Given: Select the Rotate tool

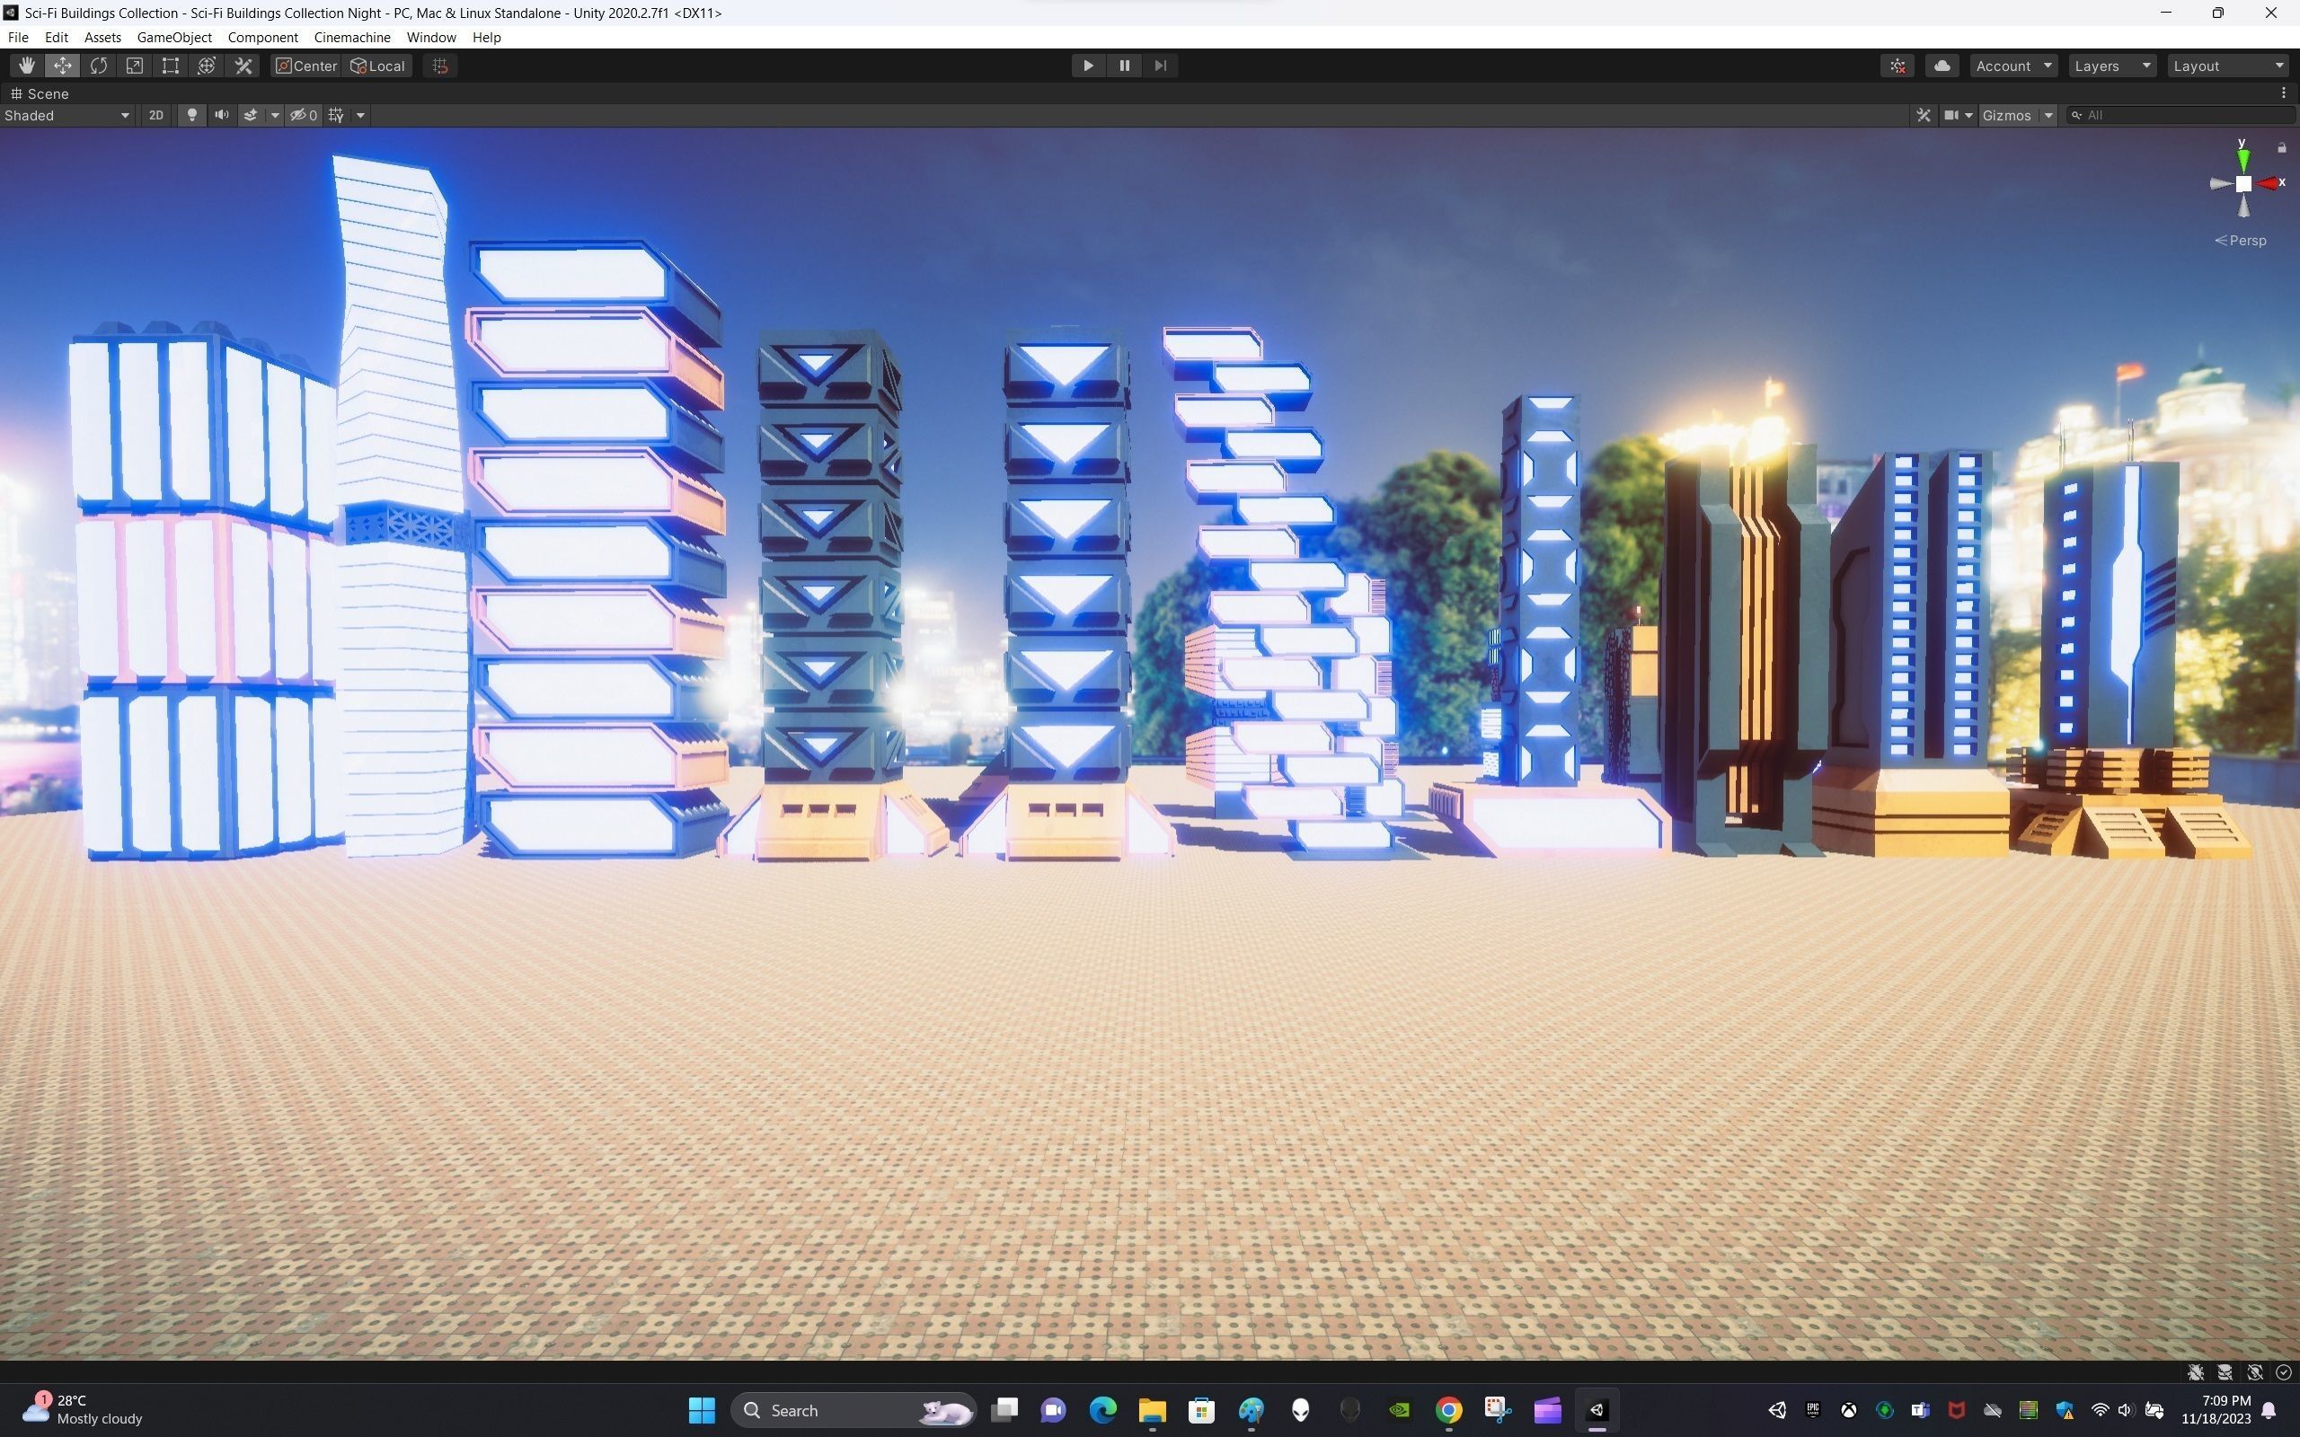Looking at the screenshot, I should click(x=98, y=66).
